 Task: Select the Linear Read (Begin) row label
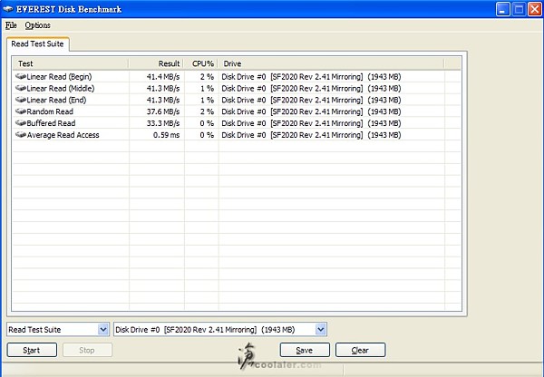[x=59, y=77]
